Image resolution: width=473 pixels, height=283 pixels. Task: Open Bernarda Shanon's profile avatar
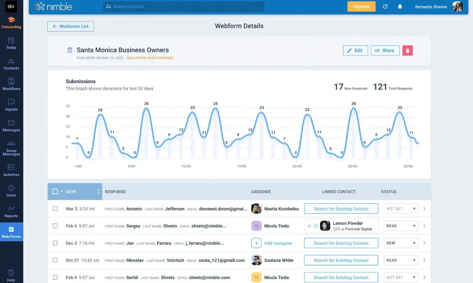458,7
